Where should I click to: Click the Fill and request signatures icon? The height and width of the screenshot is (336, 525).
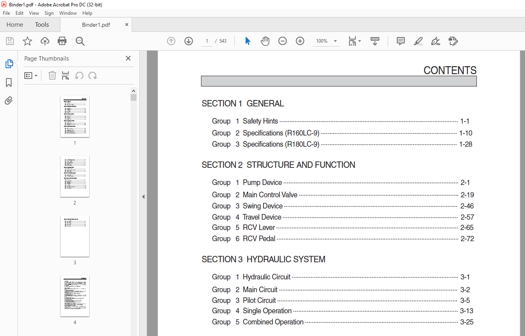[453, 41]
